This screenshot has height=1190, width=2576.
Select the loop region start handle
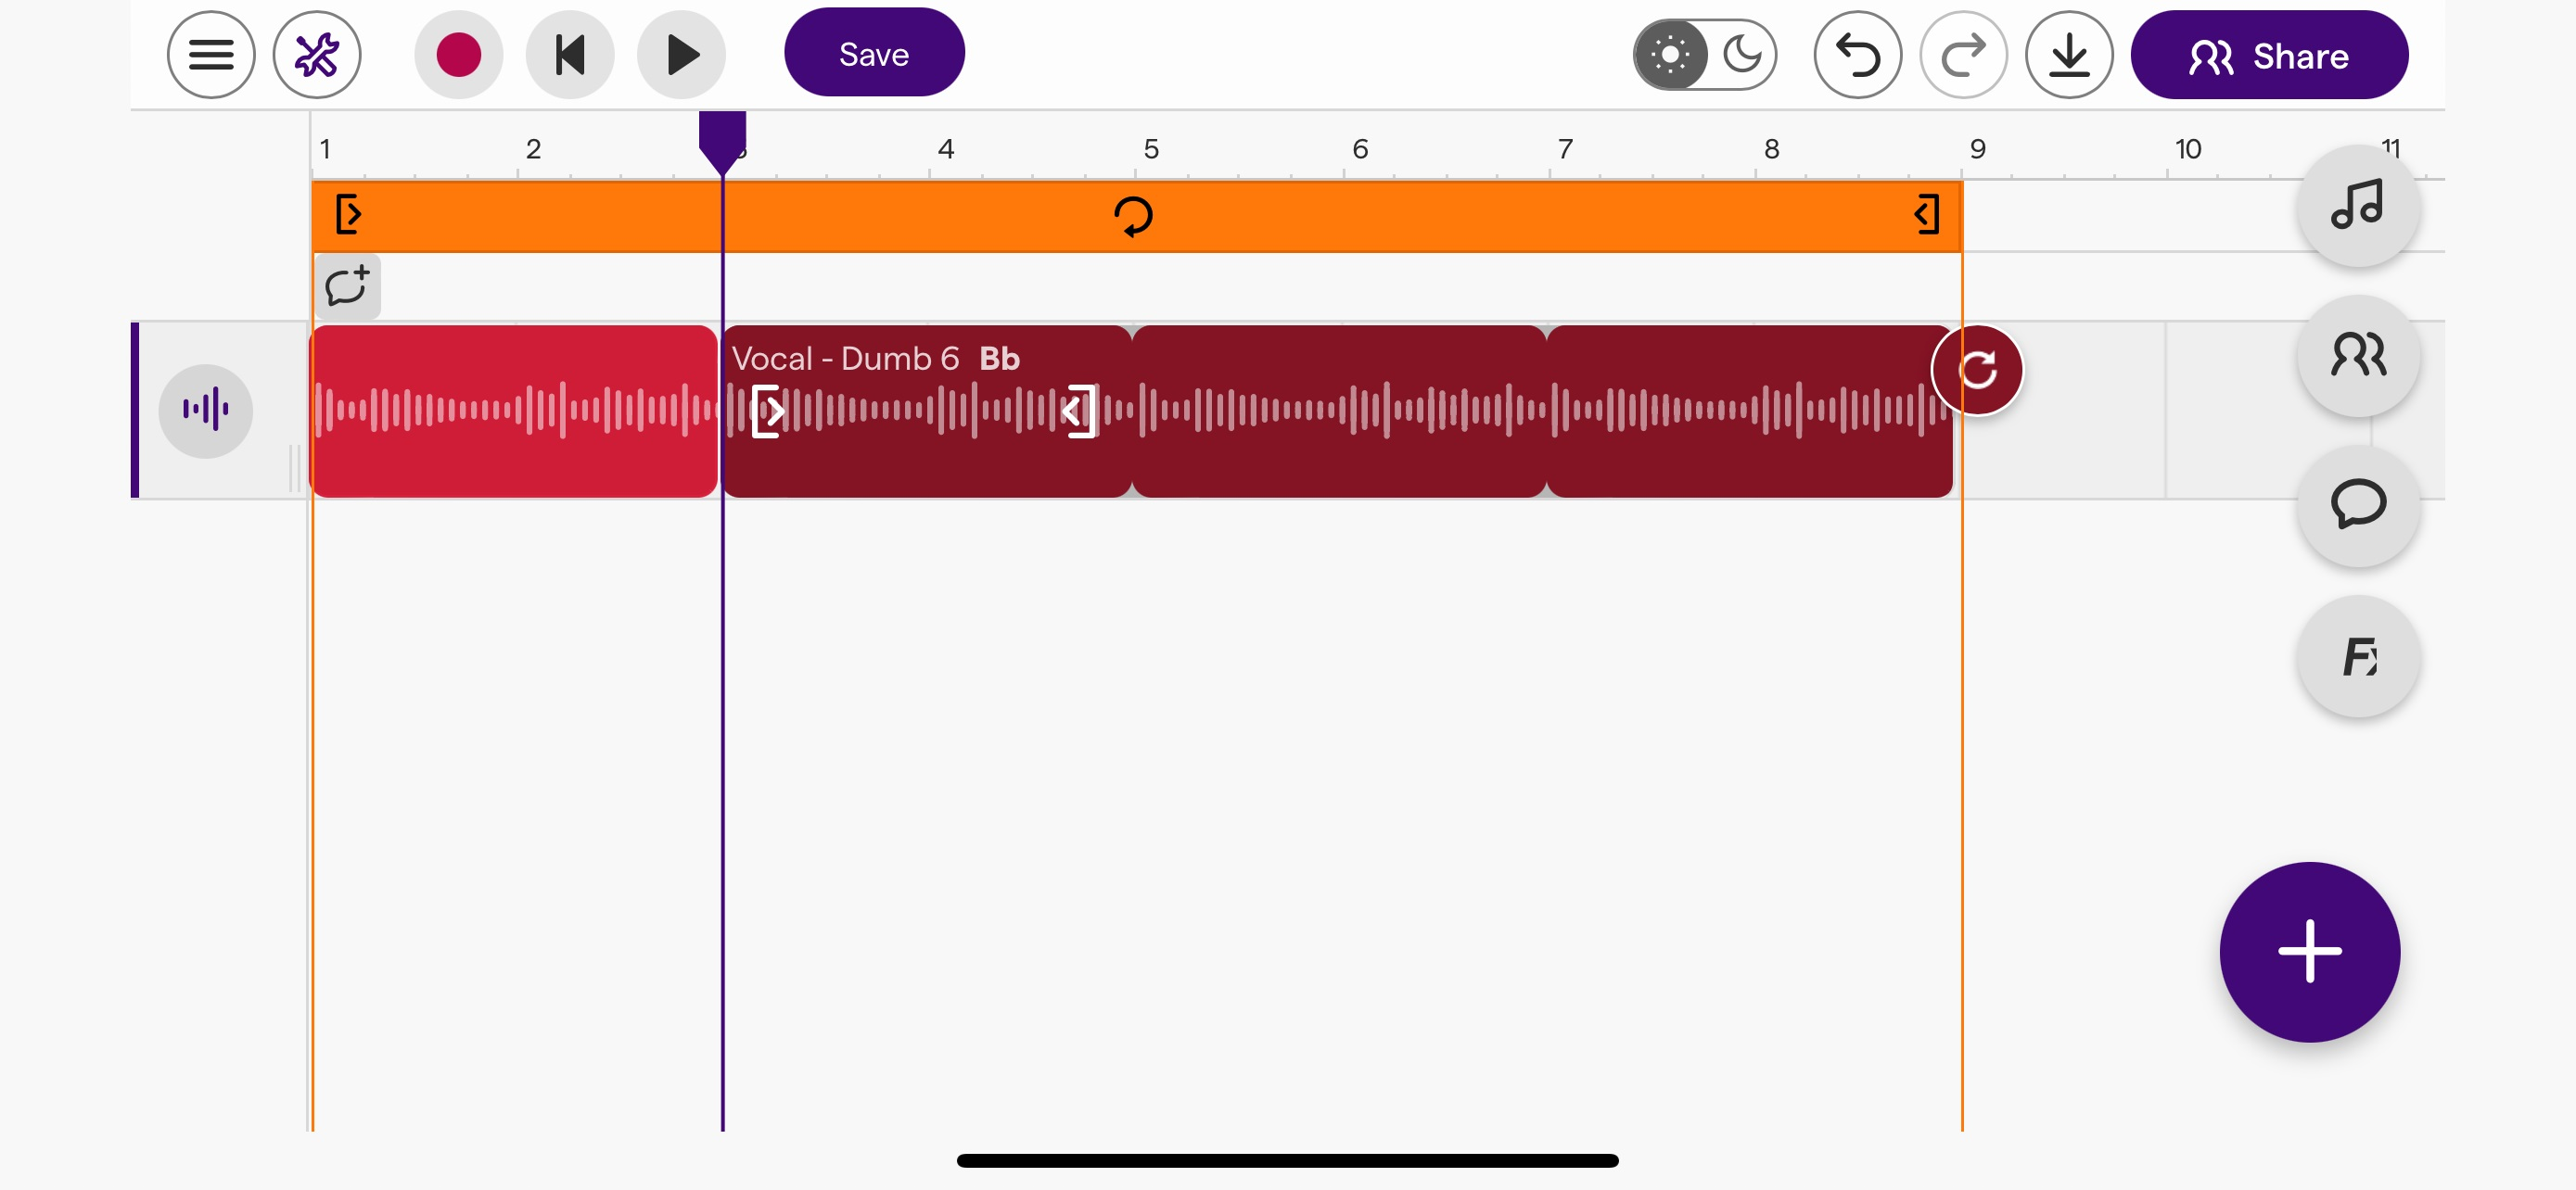(x=348, y=215)
